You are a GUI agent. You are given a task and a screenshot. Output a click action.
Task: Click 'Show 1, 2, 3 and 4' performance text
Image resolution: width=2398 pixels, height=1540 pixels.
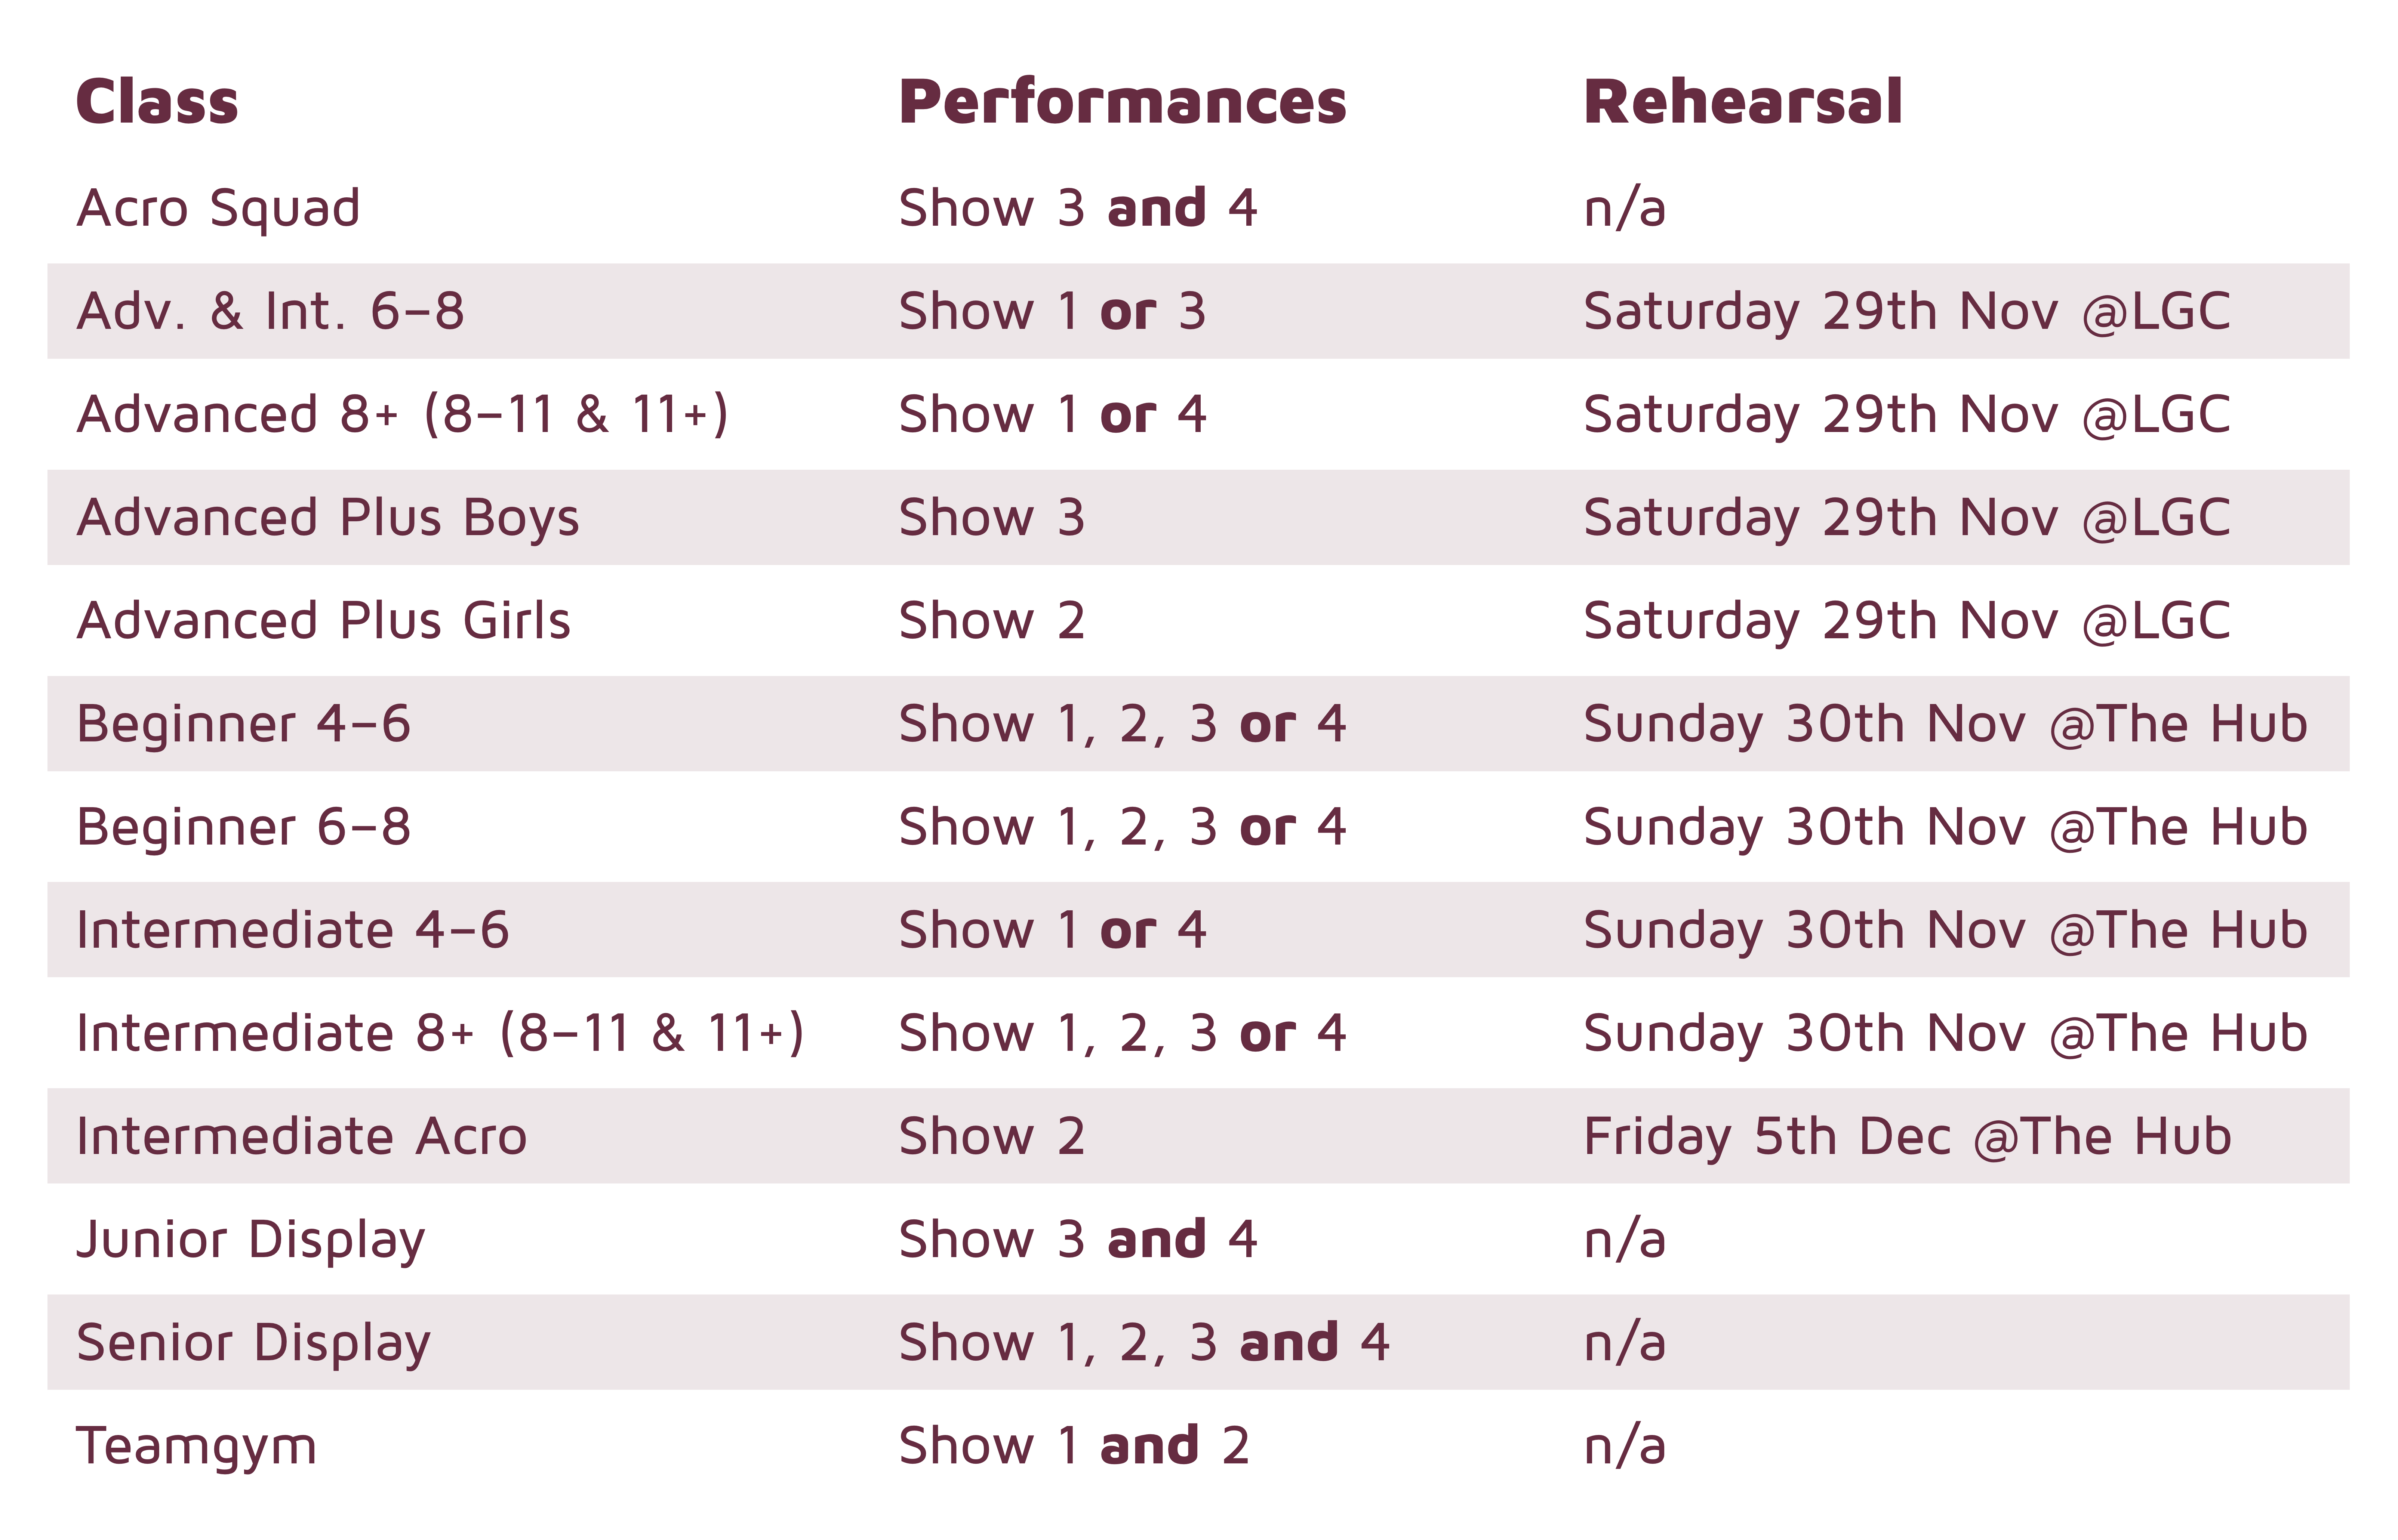click(1144, 1343)
